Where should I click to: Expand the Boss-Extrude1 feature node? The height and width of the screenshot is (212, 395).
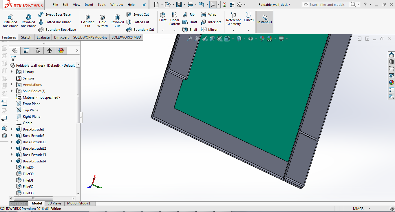point(12,129)
